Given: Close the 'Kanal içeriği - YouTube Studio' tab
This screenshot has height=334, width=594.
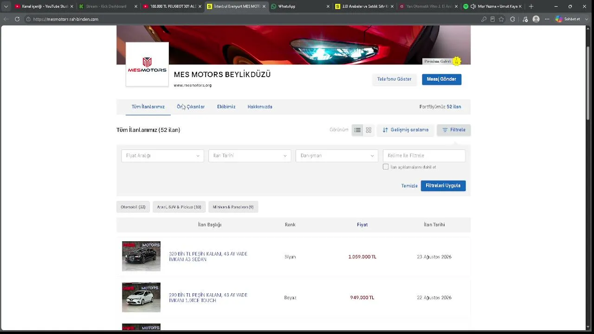Looking at the screenshot, I should (x=72, y=6).
